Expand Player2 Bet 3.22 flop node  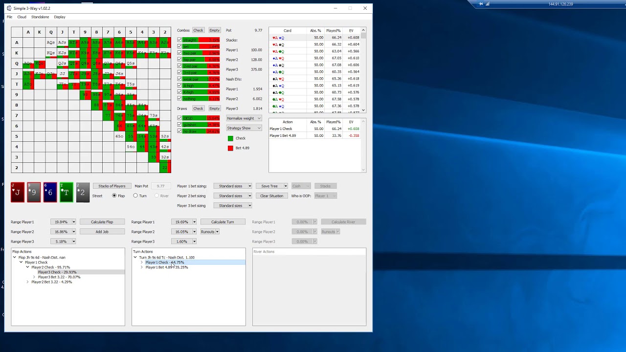[x=28, y=282]
